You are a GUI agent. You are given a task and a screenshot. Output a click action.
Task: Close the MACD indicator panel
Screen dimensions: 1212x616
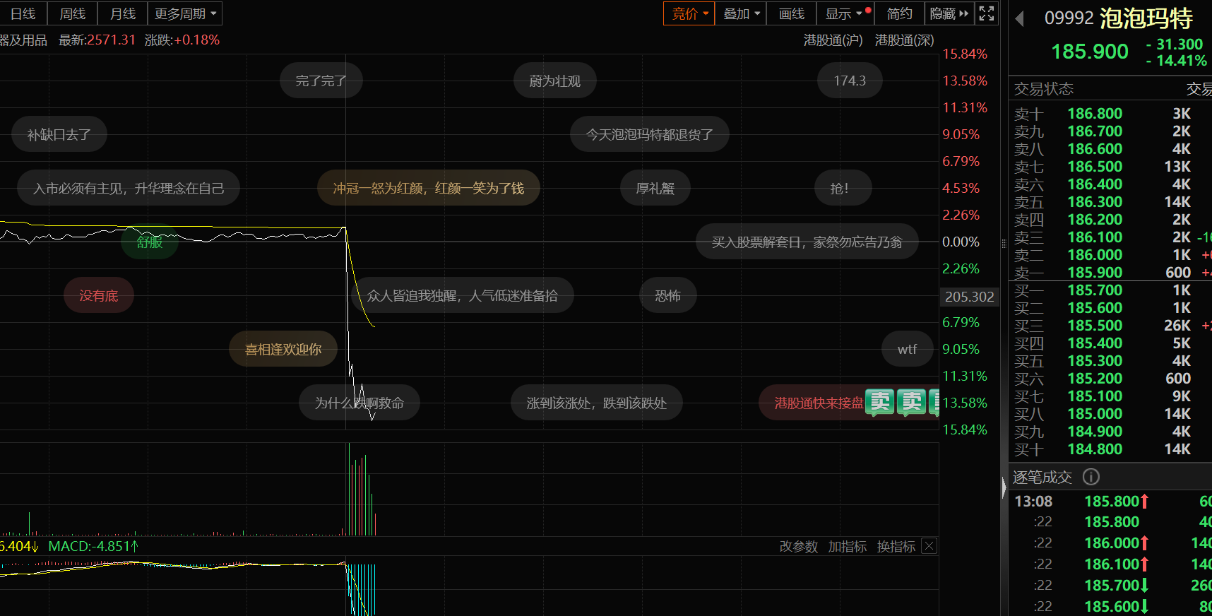tap(929, 546)
